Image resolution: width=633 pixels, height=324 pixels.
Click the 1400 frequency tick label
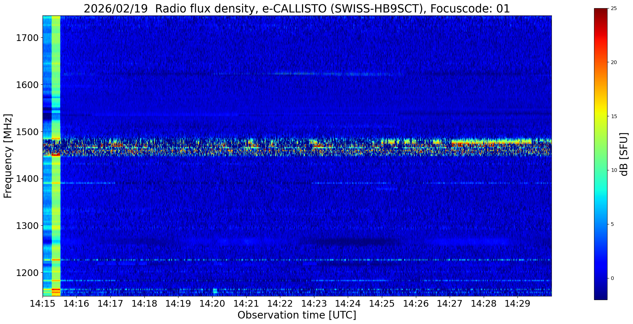pyautogui.click(x=27, y=179)
